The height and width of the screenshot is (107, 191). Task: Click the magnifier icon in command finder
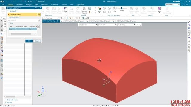click(x=179, y=4)
